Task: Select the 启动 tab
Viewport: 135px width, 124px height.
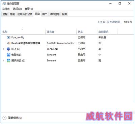Action: coord(37,14)
